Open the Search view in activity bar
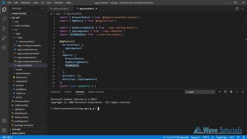 pyautogui.click(x=4, y=19)
